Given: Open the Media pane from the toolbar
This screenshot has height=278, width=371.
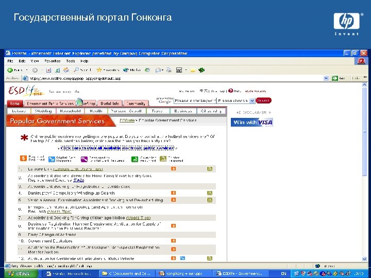Looking at the screenshot, I should 132,70.
